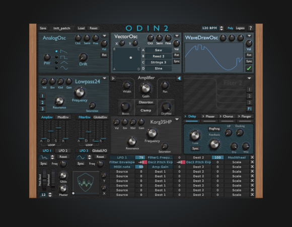
Task: Open VectorOsc slot A Saw selector
Action: pyautogui.click(x=159, y=50)
